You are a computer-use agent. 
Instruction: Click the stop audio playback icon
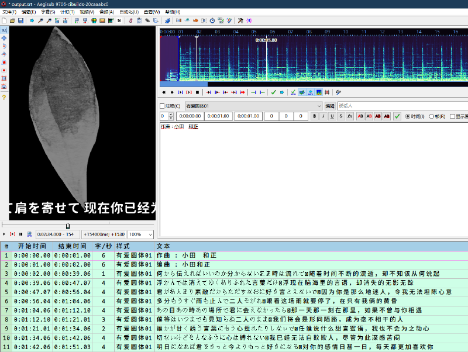[198, 92]
